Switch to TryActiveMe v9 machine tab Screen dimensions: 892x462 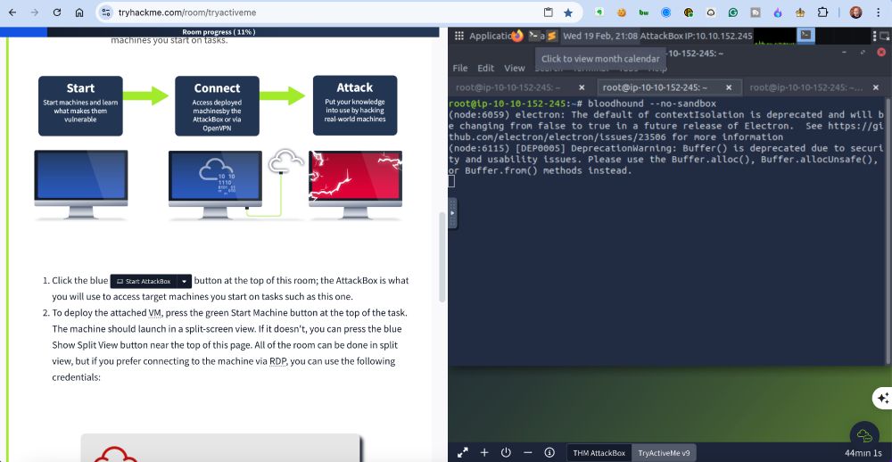(x=664, y=453)
